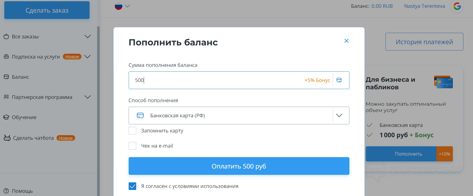
Task: Open Подписка на услуги menu item
Action: click(36, 57)
